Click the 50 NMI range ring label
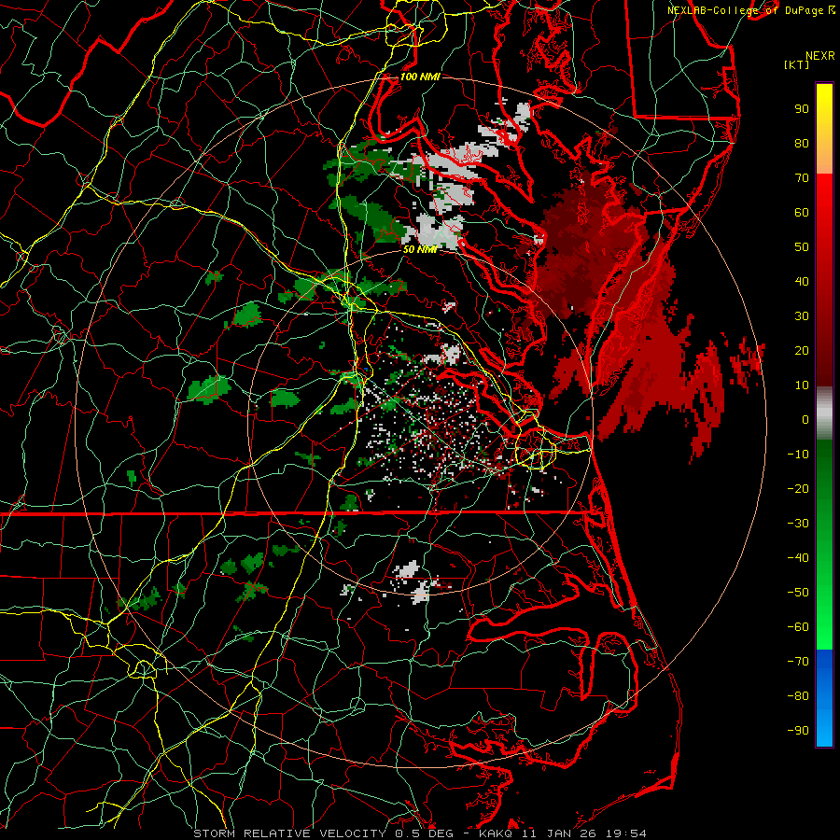The height and width of the screenshot is (840, 840). [419, 249]
